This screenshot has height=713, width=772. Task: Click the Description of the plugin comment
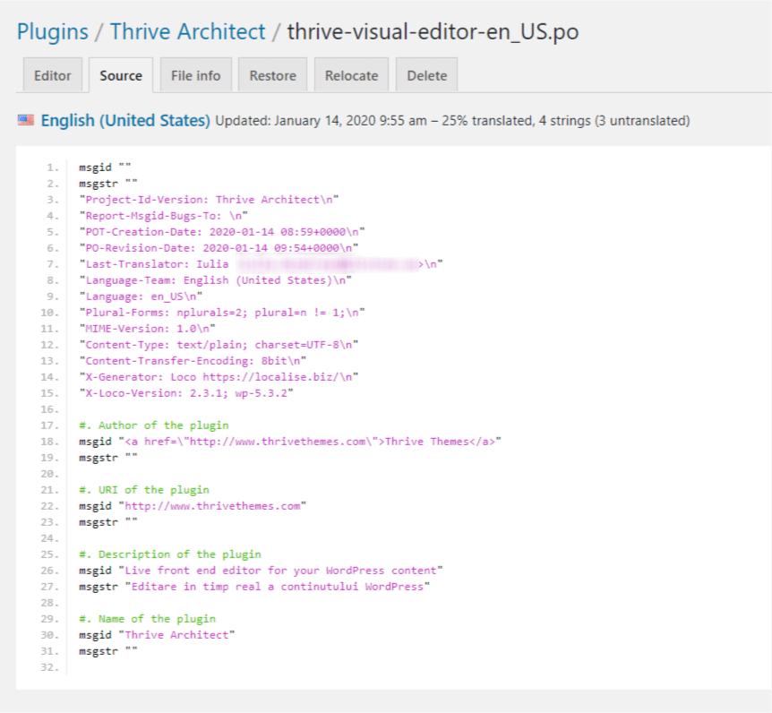(170, 554)
